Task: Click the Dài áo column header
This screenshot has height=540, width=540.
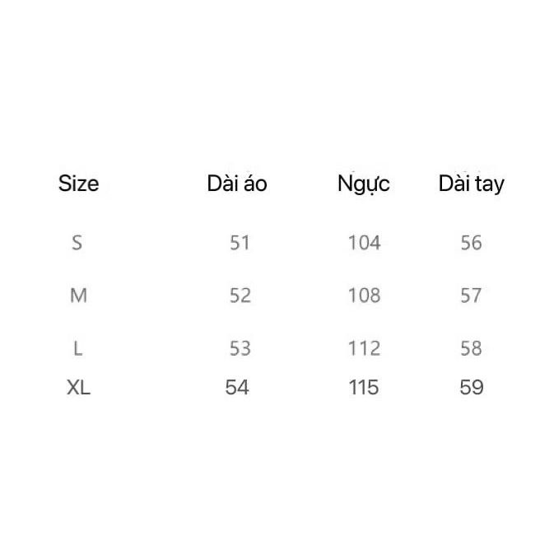Action: tap(237, 184)
